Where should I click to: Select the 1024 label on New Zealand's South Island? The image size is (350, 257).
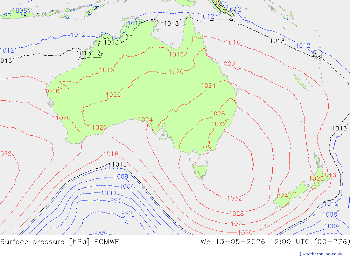click(x=281, y=196)
